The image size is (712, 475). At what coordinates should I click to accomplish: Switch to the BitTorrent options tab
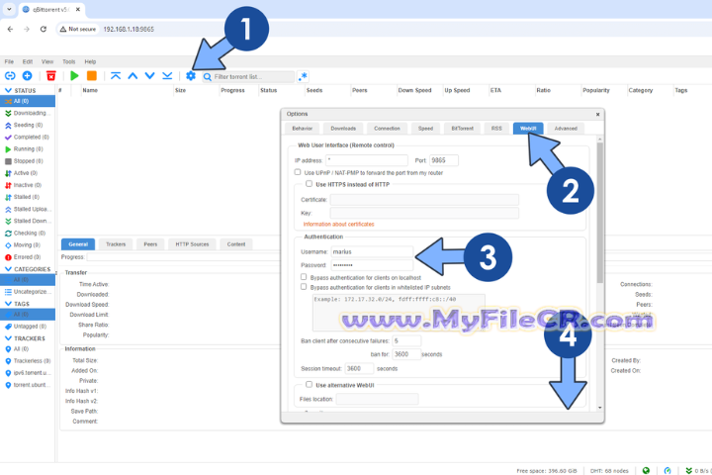coord(462,129)
